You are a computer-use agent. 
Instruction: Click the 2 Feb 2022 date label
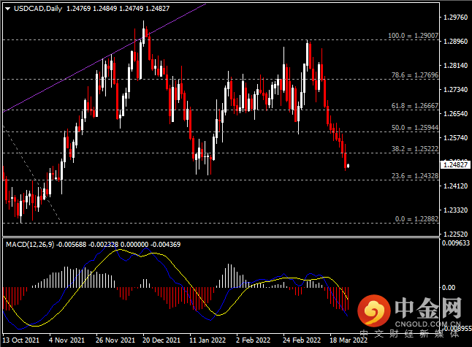coord(253,340)
